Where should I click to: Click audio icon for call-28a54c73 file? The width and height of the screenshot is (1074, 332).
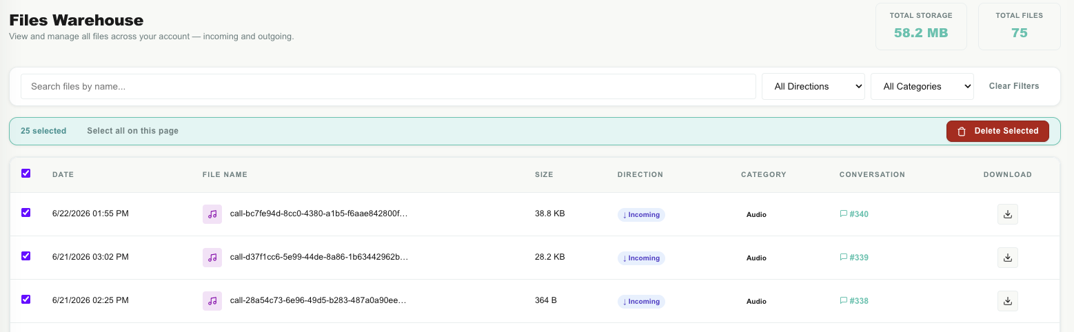point(212,301)
